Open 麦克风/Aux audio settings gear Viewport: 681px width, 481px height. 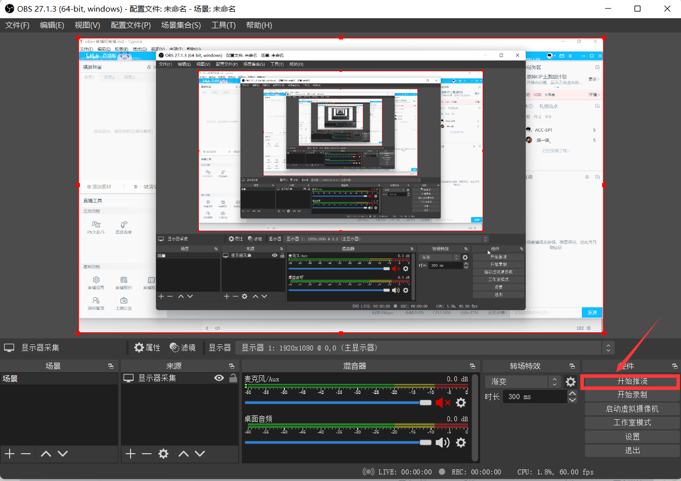(x=461, y=403)
